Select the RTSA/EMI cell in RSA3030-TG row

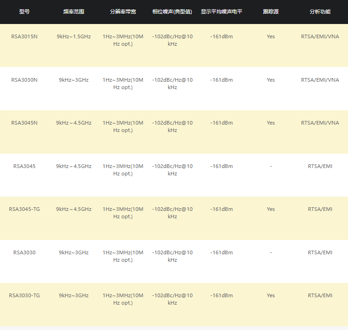click(320, 295)
